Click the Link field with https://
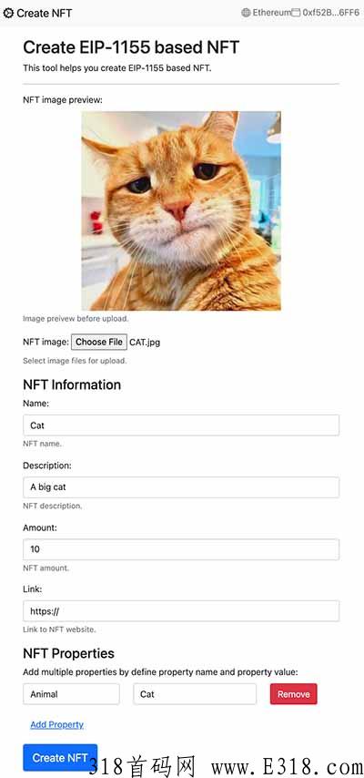364x778 pixels. click(x=181, y=611)
